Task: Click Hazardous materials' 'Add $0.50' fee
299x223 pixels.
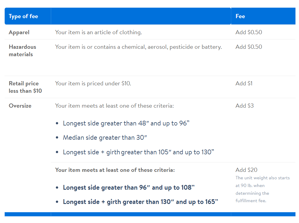Action: (249, 47)
